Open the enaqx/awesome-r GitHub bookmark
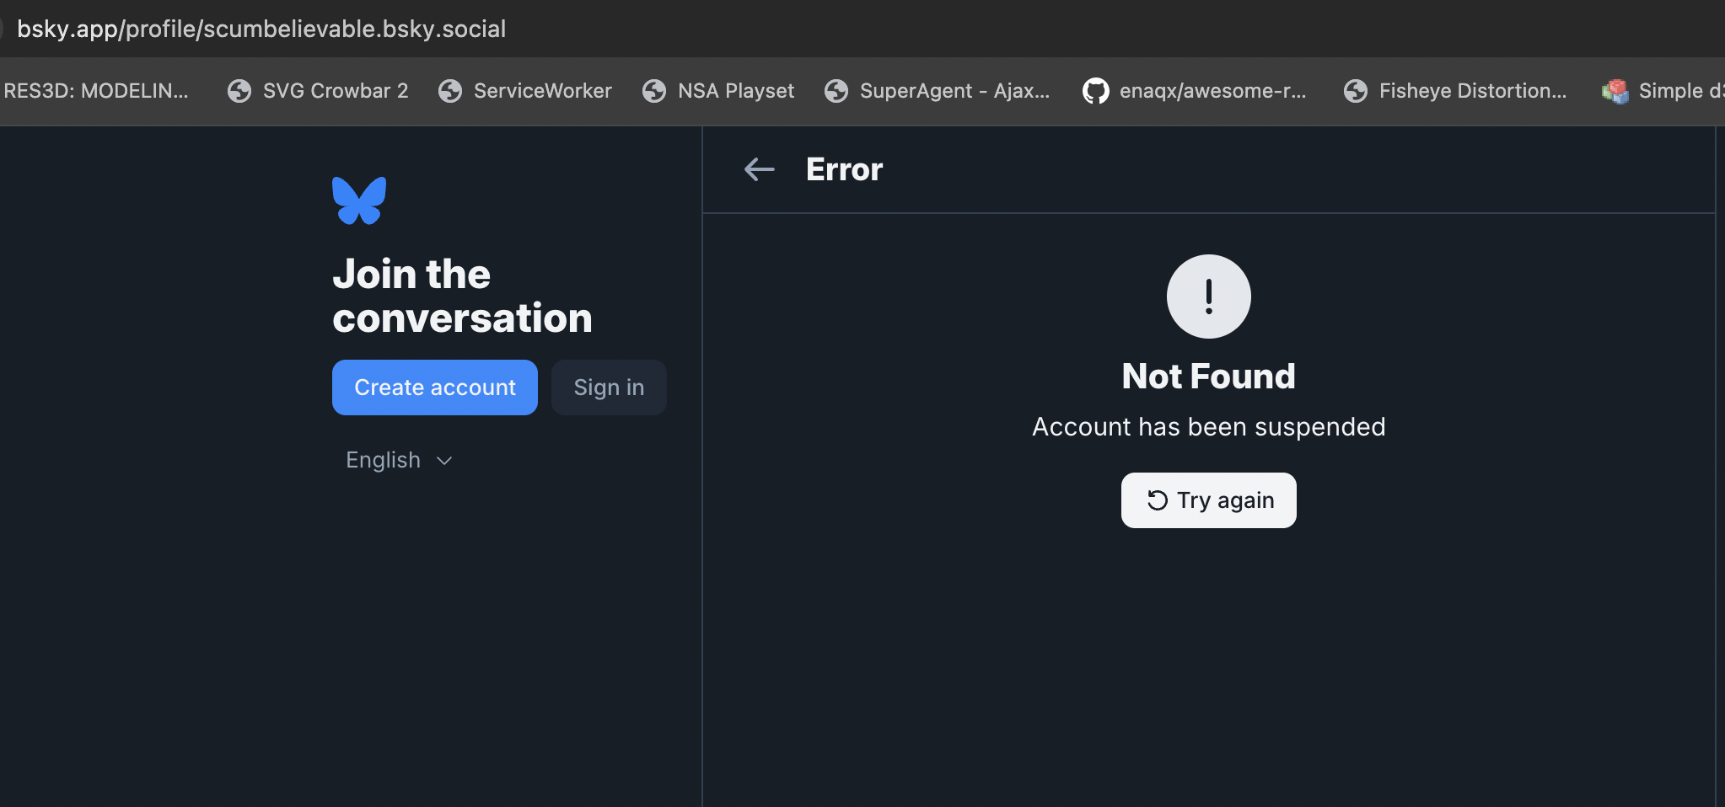Viewport: 1725px width, 807px height. point(1195,91)
